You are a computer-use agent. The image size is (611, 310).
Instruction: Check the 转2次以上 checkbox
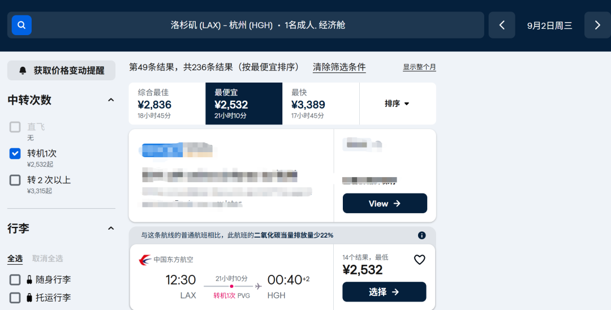15,180
